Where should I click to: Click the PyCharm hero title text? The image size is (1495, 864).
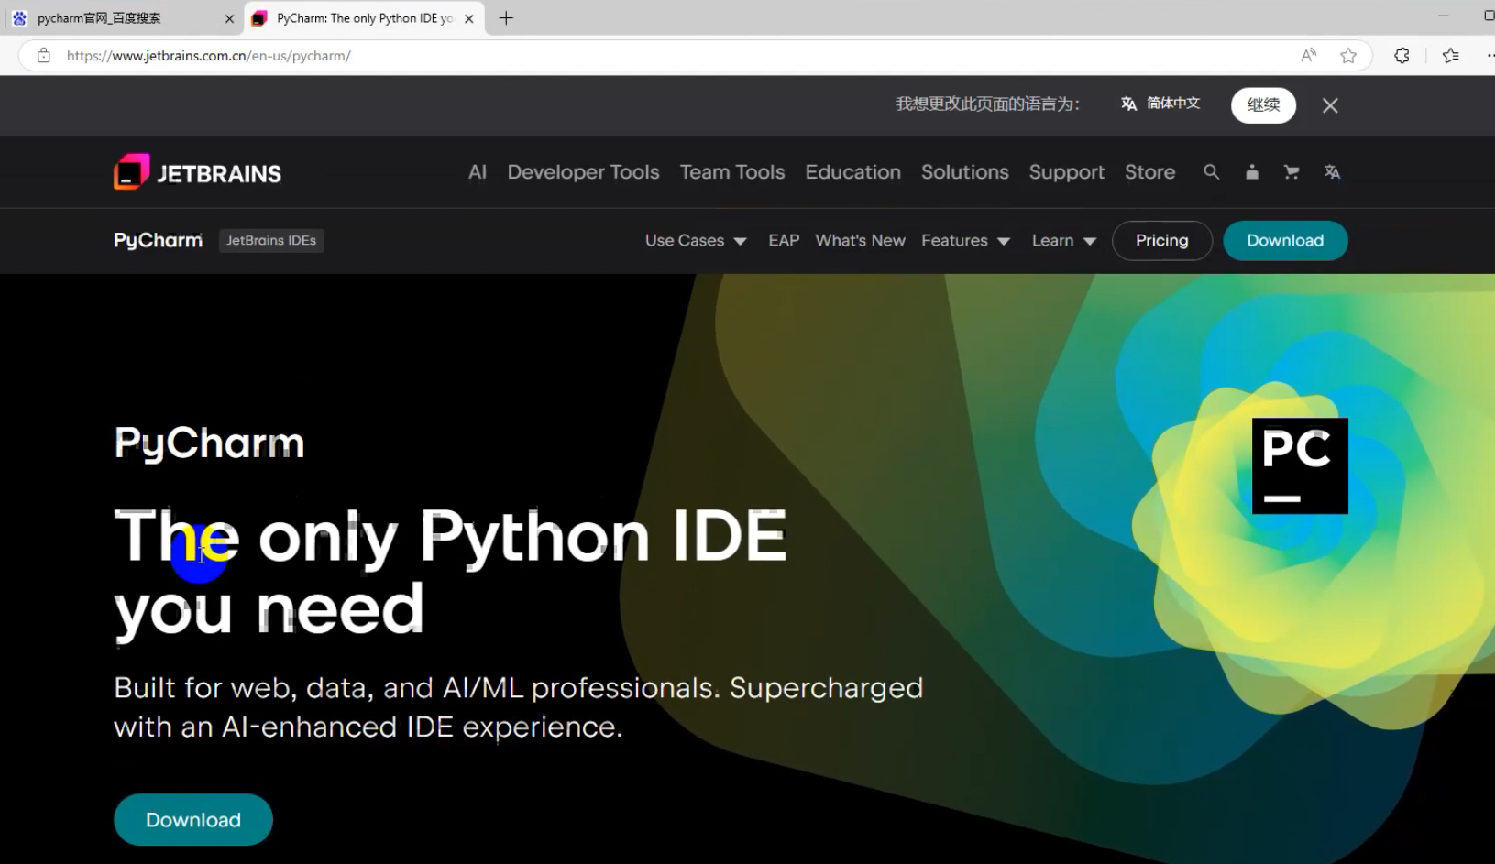click(209, 443)
